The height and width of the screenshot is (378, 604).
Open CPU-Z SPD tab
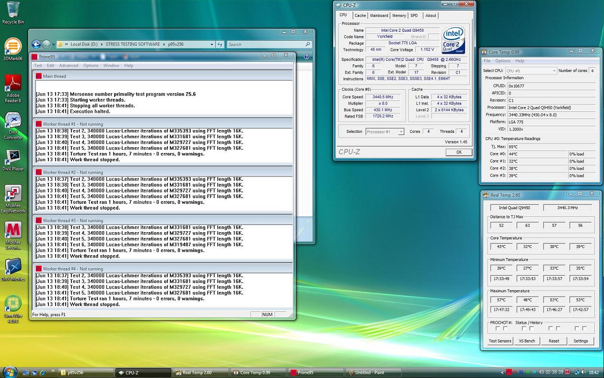coord(414,15)
